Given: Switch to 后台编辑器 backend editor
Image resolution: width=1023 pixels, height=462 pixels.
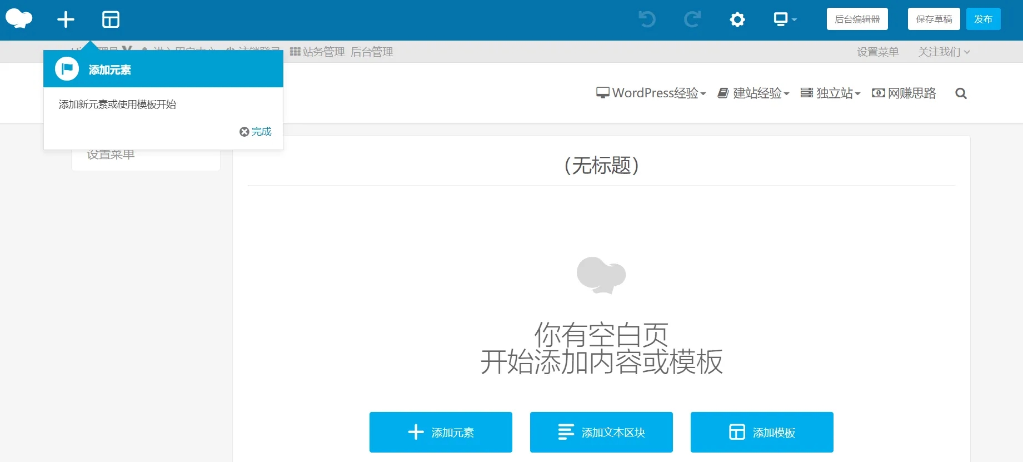Looking at the screenshot, I should pyautogui.click(x=857, y=19).
